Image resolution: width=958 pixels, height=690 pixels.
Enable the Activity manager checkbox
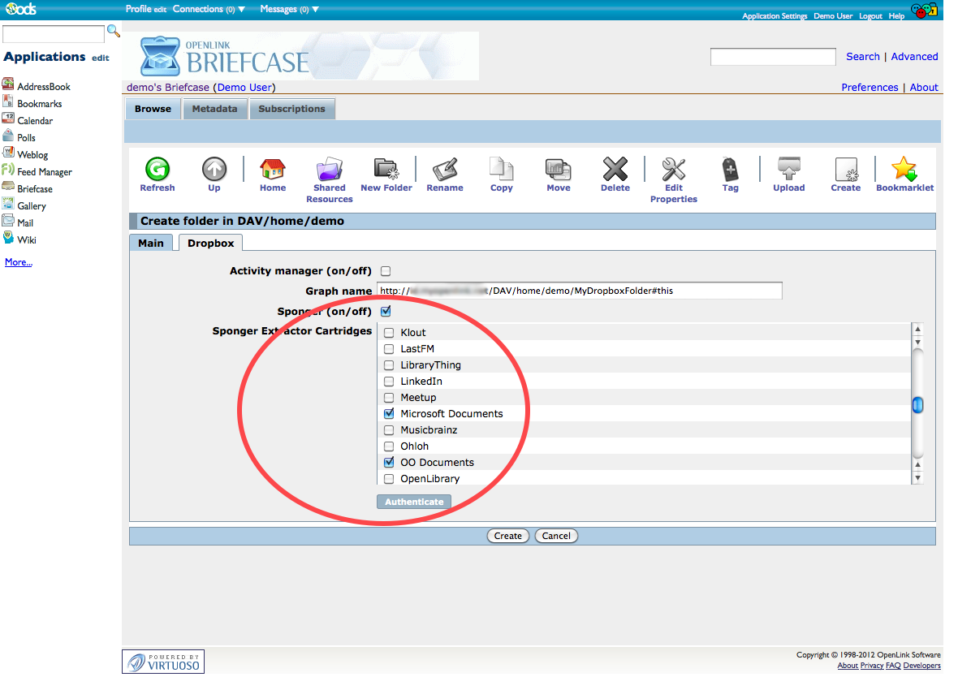click(386, 271)
